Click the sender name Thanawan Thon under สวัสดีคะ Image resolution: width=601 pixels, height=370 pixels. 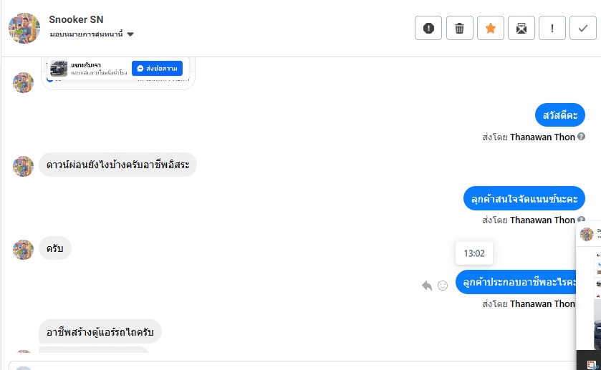(542, 137)
